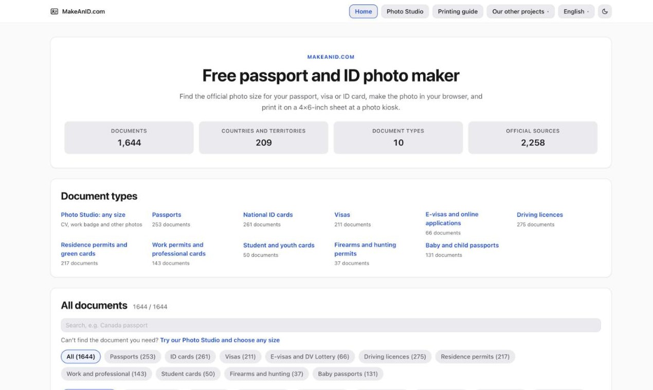
Task: Open Firearms and hunting permits link
Action: click(x=365, y=249)
